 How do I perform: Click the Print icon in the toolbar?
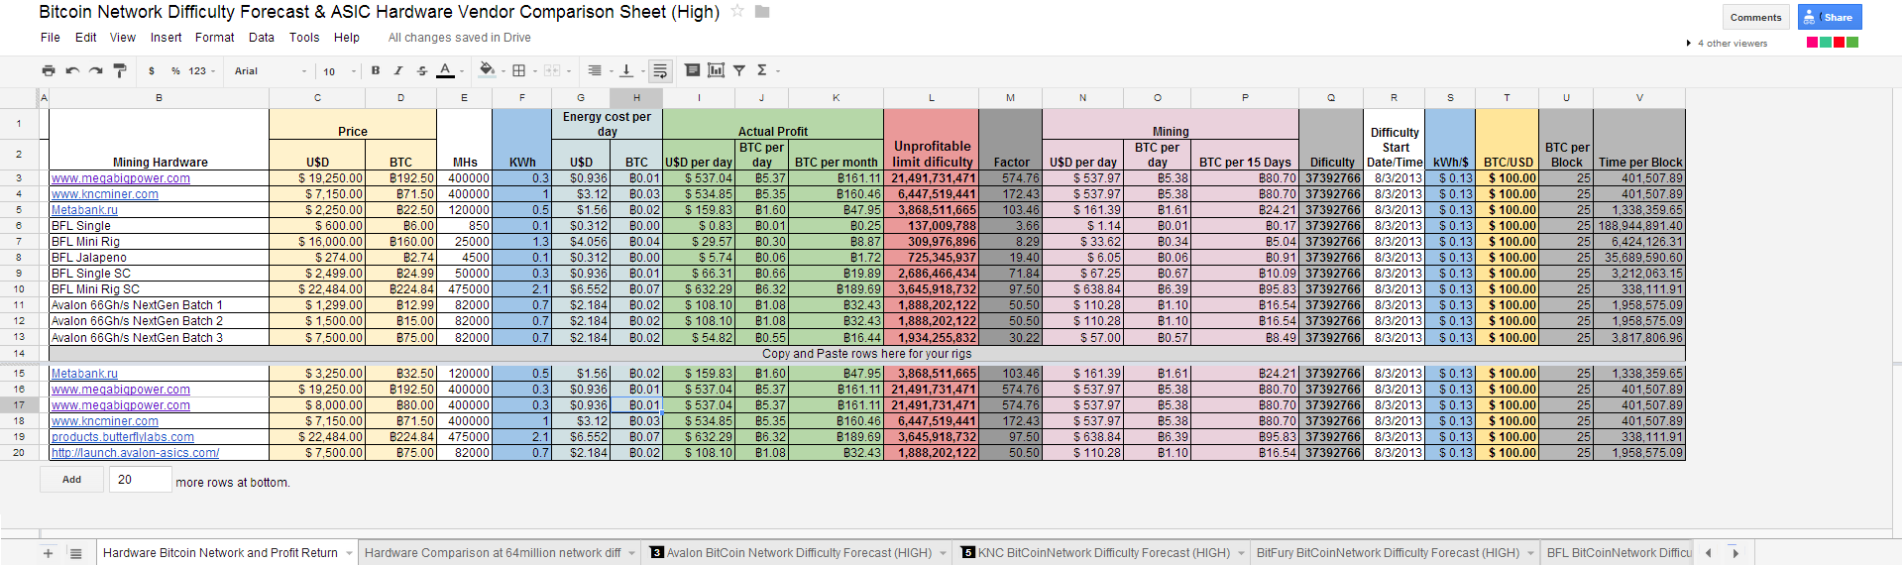[49, 70]
